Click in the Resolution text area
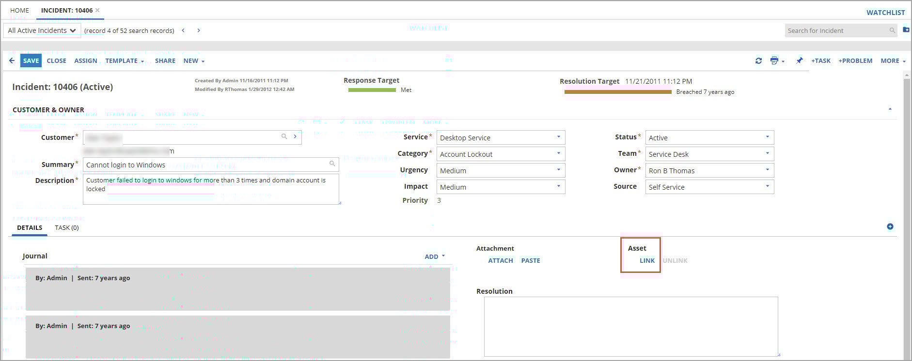 click(630, 326)
